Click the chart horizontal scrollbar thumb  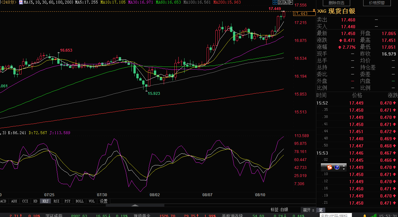tap(134, 205)
